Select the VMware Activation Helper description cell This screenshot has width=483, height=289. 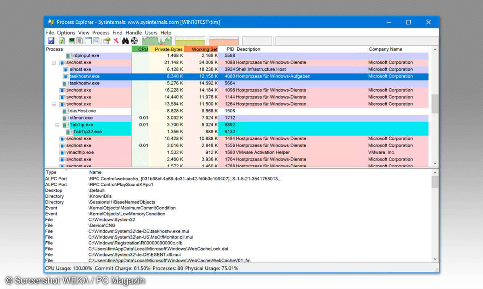click(263, 153)
